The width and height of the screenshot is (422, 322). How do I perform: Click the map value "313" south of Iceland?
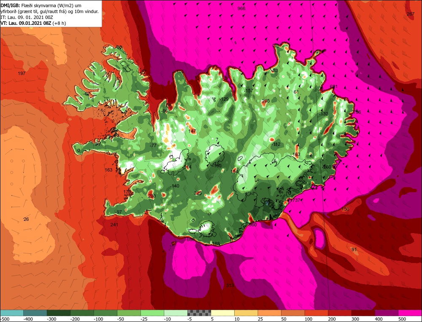click(x=230, y=285)
